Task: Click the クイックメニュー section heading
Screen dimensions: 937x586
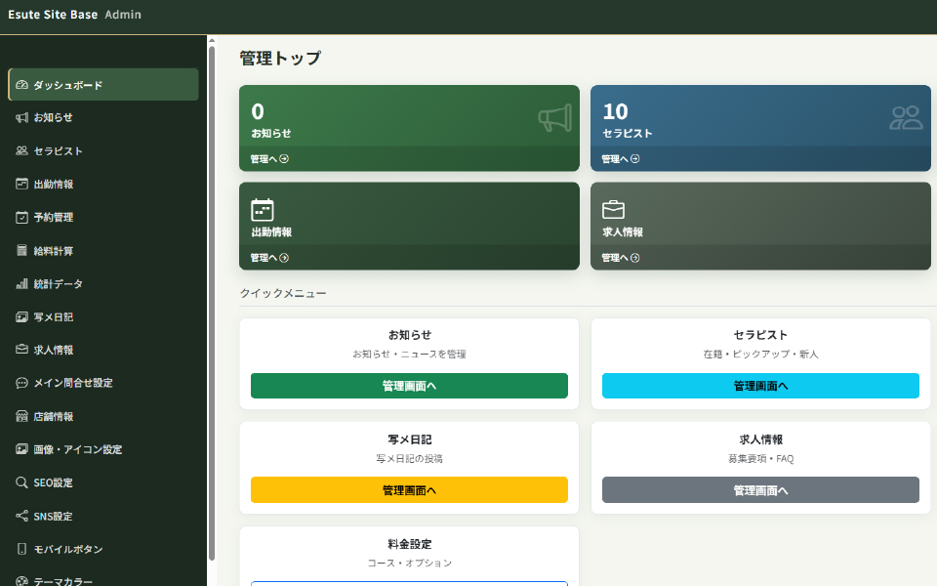Action: coord(283,294)
